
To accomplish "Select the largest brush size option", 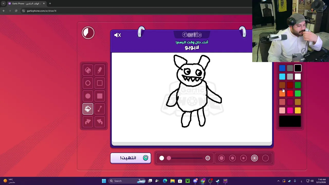I will pos(221,158).
